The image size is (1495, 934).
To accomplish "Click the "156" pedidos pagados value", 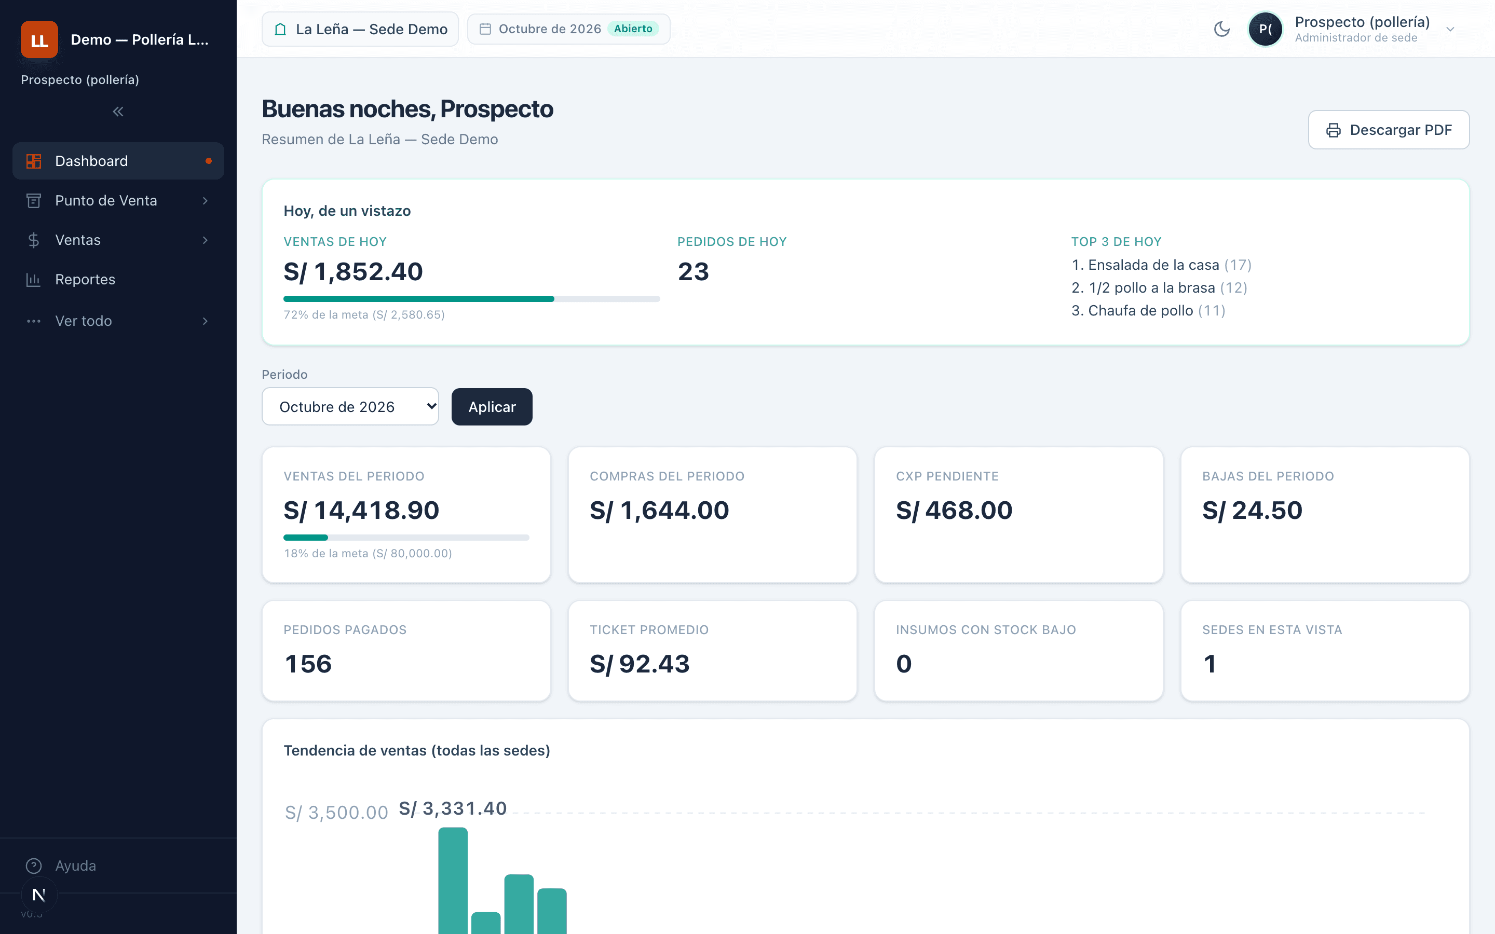I will coord(308,664).
